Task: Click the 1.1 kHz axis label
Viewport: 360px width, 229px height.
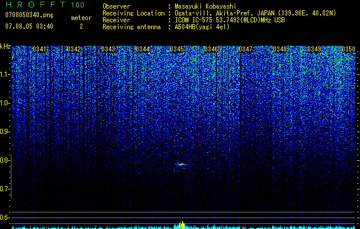Action: (x=5, y=74)
